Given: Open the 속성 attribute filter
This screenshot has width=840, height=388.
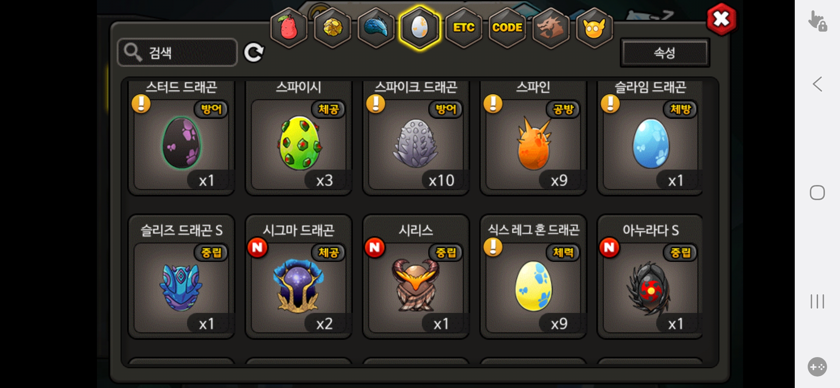Looking at the screenshot, I should click(665, 53).
